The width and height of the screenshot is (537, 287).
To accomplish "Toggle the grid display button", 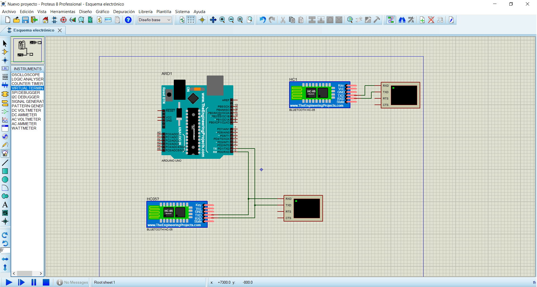I will point(191,20).
